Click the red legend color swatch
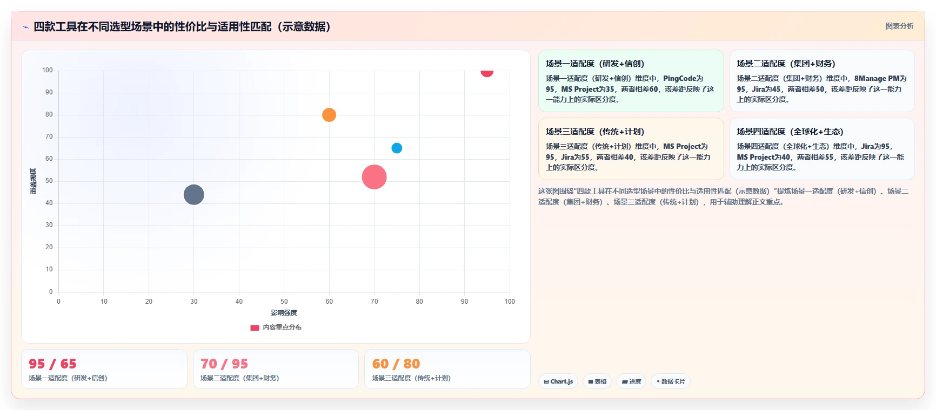This screenshot has width=936, height=410. (x=255, y=327)
